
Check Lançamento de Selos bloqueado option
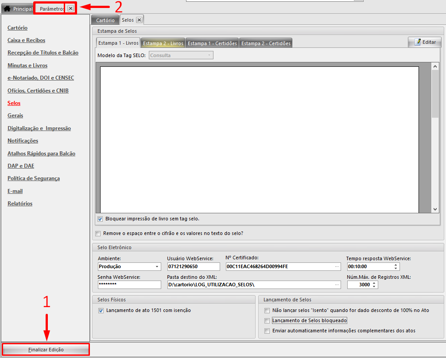click(267, 321)
